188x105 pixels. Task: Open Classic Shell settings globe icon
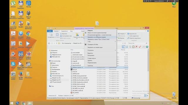coord(147,47)
